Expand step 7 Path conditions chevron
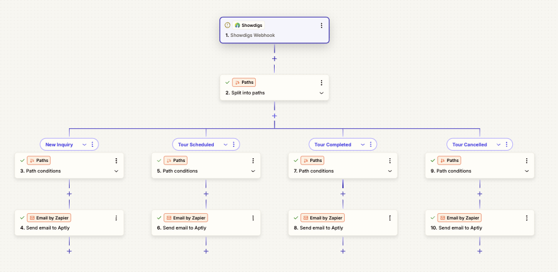This screenshot has width=558, height=272. 390,171
